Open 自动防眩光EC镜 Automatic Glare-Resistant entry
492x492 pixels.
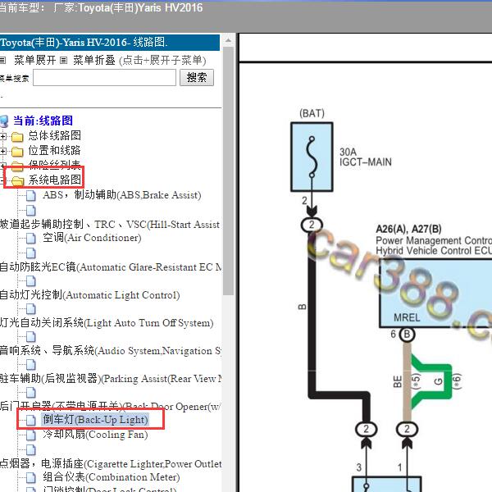click(111, 267)
